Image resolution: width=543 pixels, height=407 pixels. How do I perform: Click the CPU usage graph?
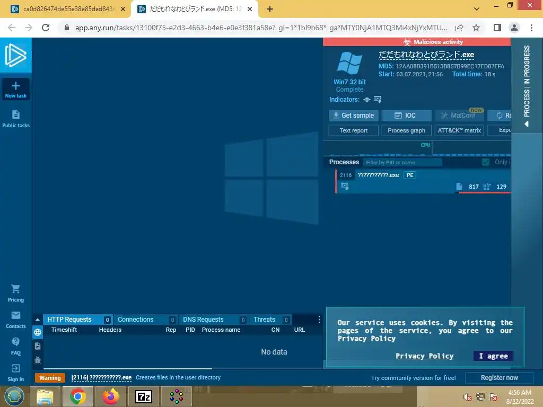(x=417, y=148)
